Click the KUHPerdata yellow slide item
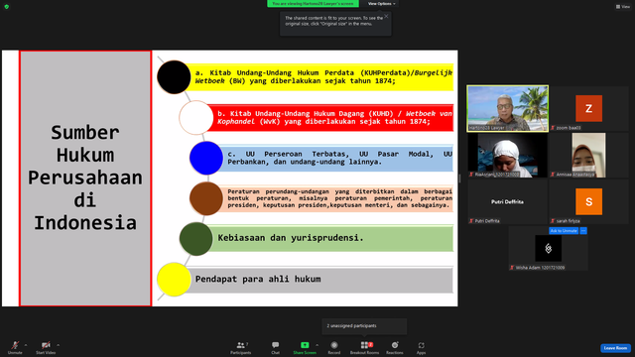 click(321, 77)
